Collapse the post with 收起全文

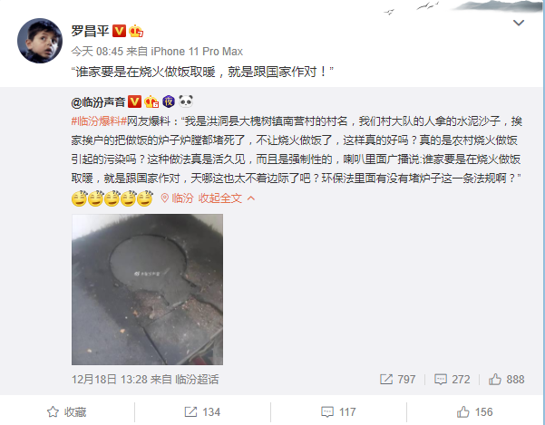click(x=227, y=198)
